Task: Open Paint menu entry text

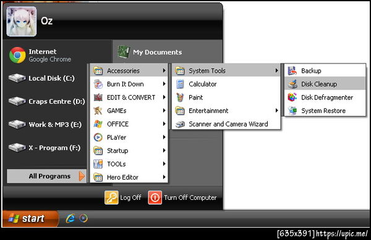Action: click(195, 97)
